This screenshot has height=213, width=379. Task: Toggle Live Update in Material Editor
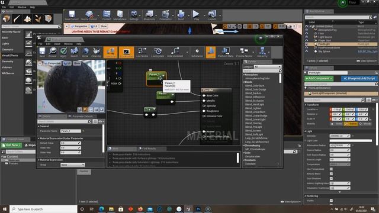tap(158, 52)
